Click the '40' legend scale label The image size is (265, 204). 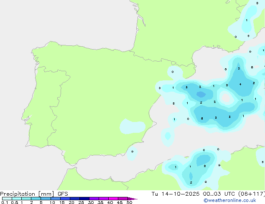[110, 202]
